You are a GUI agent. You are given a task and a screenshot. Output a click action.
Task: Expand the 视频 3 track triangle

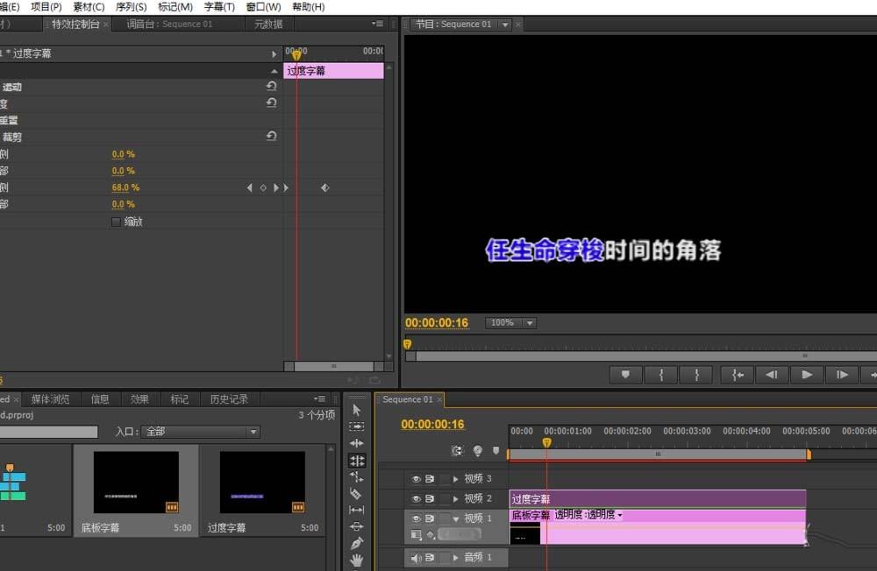pyautogui.click(x=456, y=478)
